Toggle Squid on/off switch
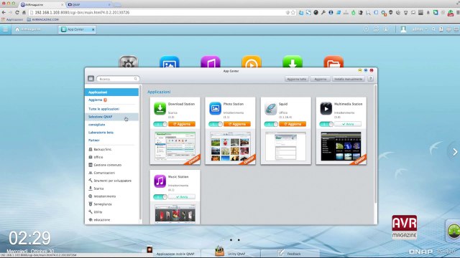Viewport: 460px width, 258px height. (271, 124)
